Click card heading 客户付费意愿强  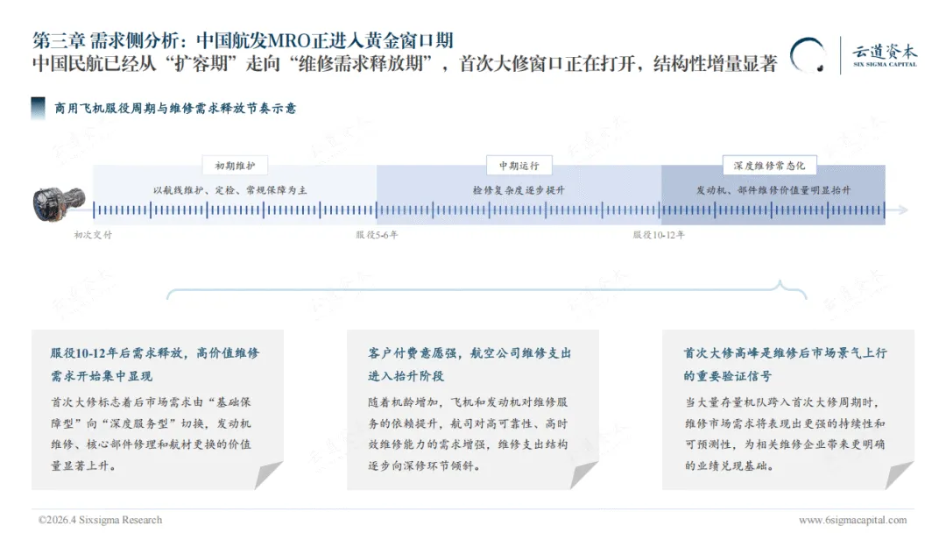click(469, 364)
